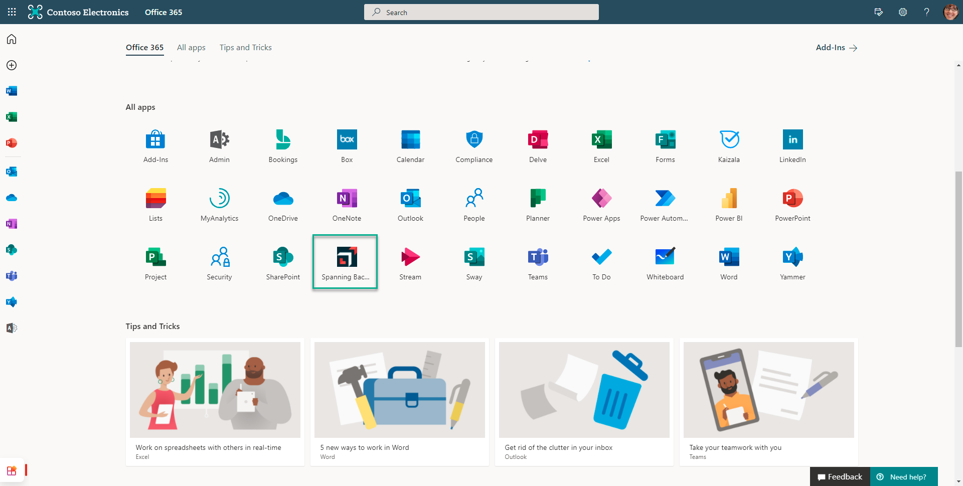Image resolution: width=963 pixels, height=486 pixels.
Task: Open PowerPoint from the left sidebar
Action: click(x=12, y=143)
